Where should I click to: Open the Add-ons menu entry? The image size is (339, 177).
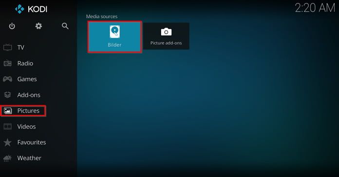coord(29,95)
